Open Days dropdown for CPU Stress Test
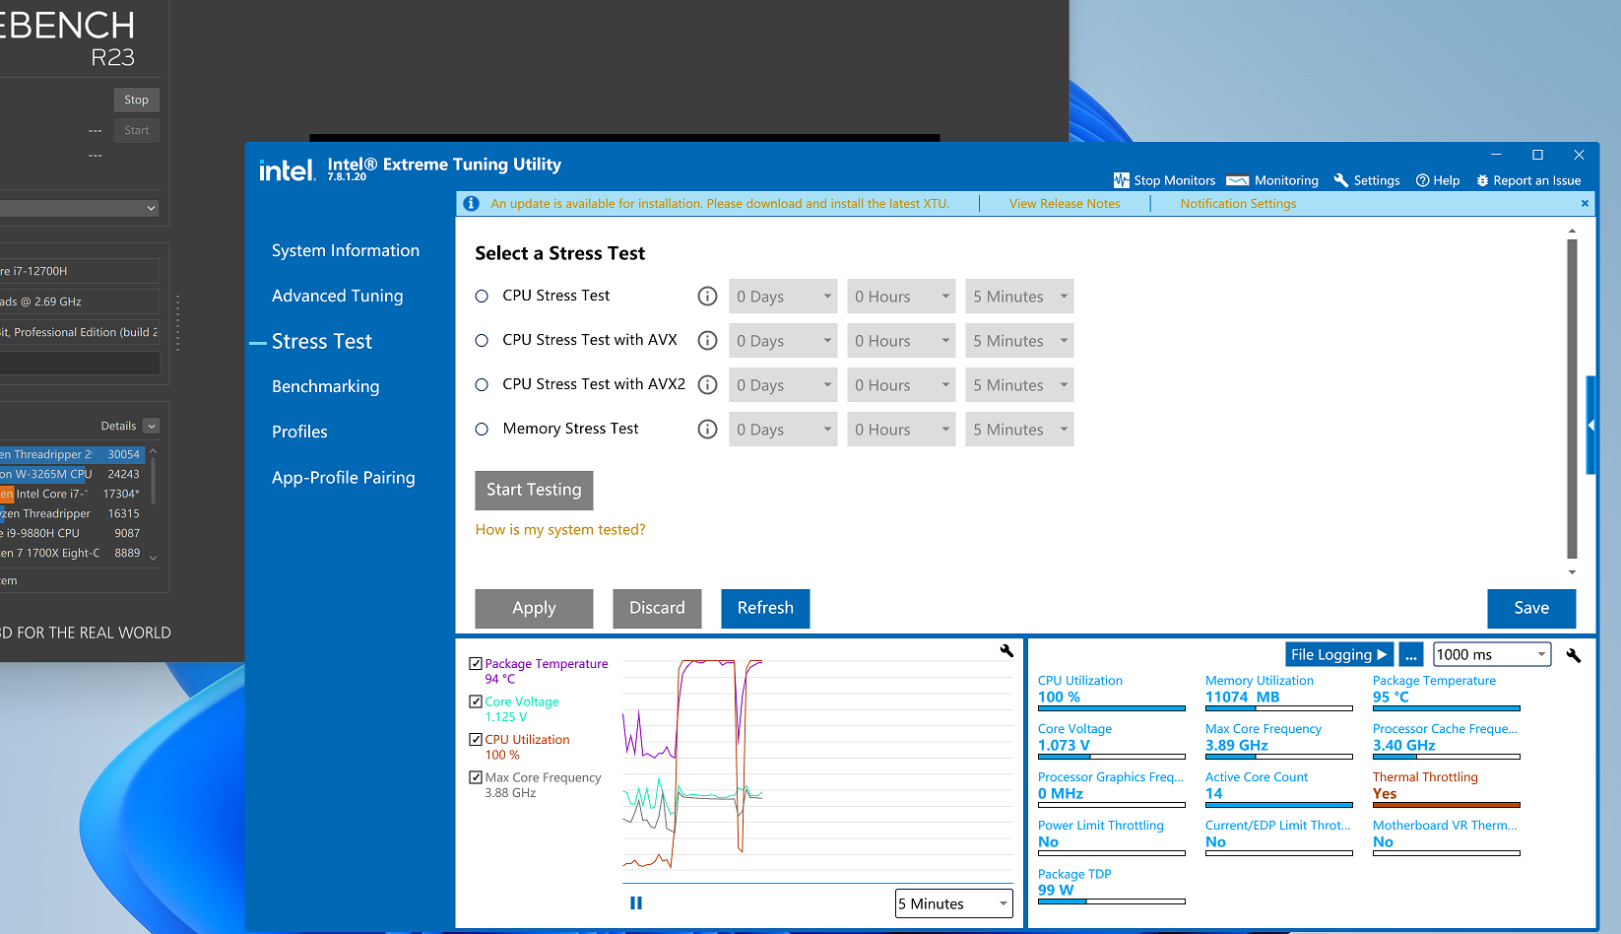The width and height of the screenshot is (1621, 934). (x=783, y=297)
